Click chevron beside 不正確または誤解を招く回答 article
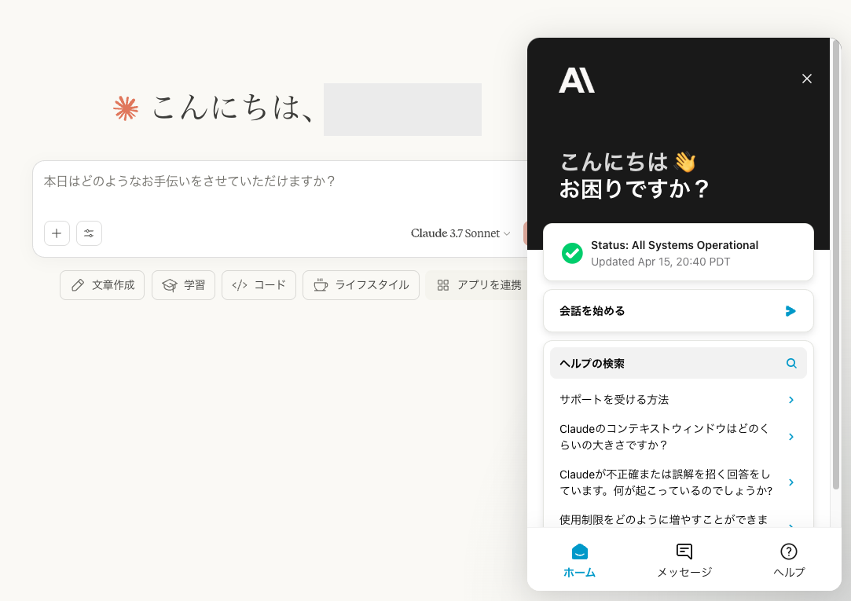The image size is (851, 601). coord(791,482)
